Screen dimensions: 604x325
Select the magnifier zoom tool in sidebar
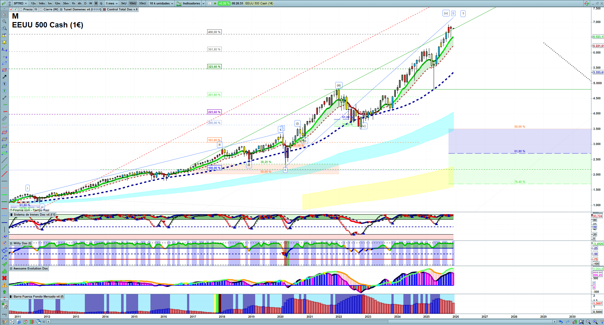(4, 21)
